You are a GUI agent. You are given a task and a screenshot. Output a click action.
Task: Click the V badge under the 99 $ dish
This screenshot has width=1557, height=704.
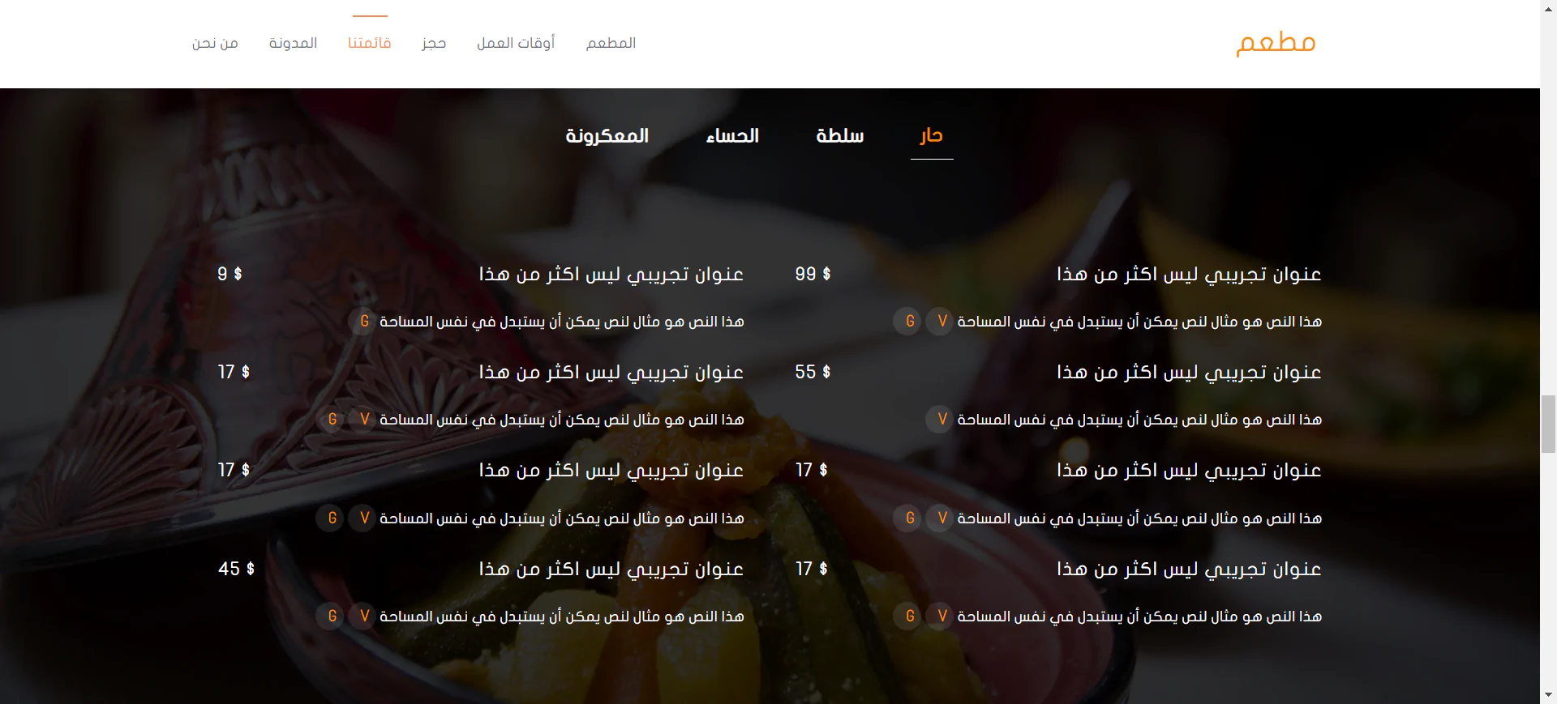point(941,322)
